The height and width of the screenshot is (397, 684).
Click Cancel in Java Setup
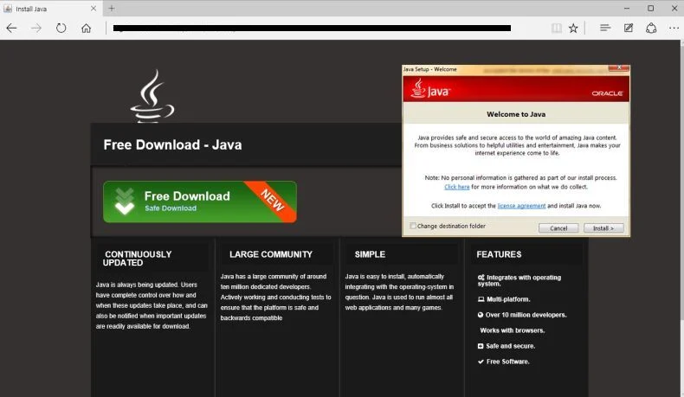point(558,228)
